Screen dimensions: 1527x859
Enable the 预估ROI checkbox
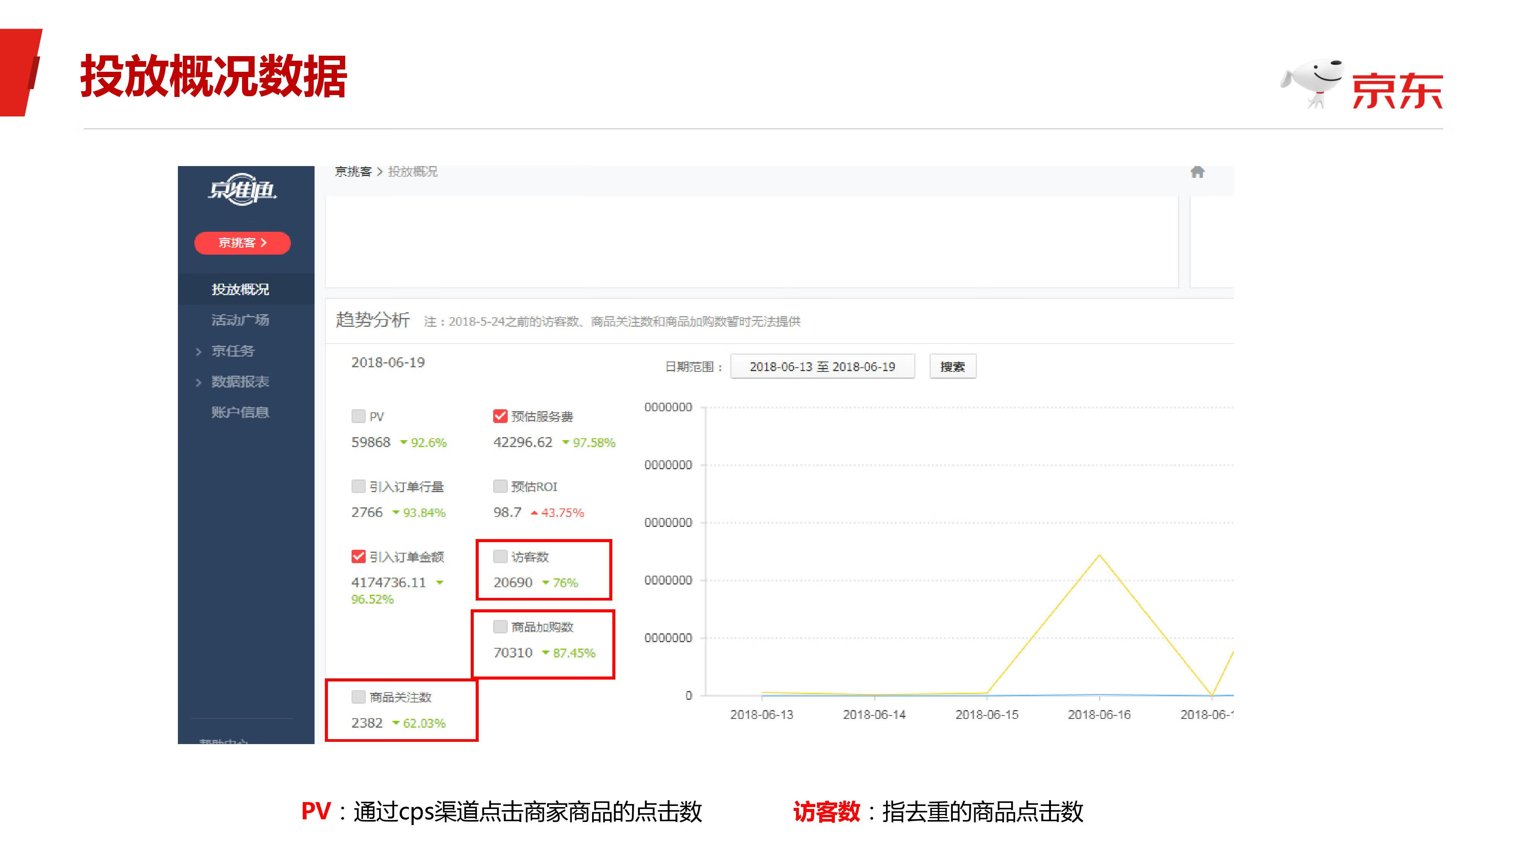tap(500, 486)
